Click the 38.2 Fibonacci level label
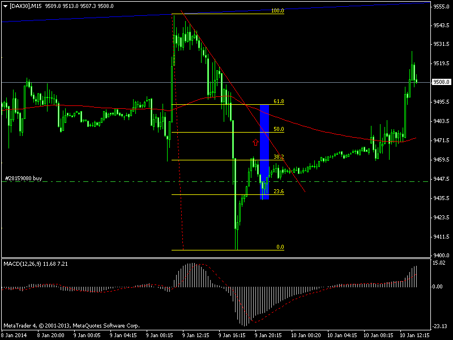This screenshot has width=453, height=340. coord(278,157)
